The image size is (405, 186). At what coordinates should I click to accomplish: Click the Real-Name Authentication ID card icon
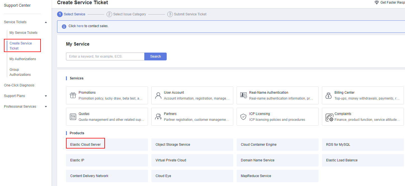point(244,95)
